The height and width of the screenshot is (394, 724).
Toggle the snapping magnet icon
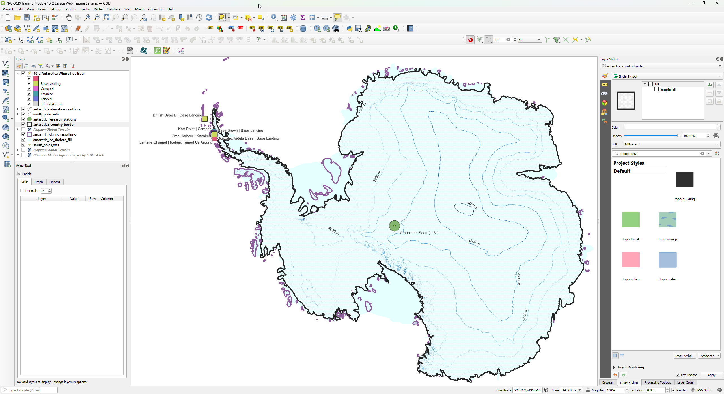click(x=470, y=40)
